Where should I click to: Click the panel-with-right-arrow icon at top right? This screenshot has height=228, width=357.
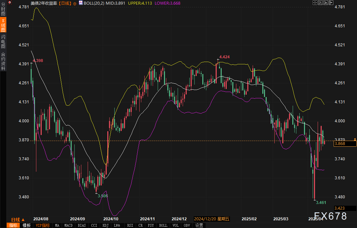(x=331, y=3)
